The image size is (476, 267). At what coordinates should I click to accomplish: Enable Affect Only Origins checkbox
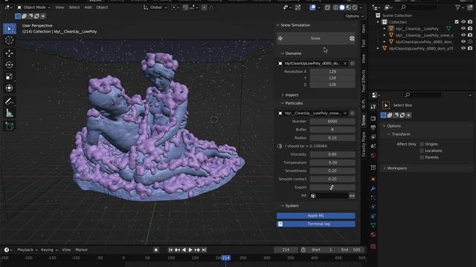tap(422, 144)
